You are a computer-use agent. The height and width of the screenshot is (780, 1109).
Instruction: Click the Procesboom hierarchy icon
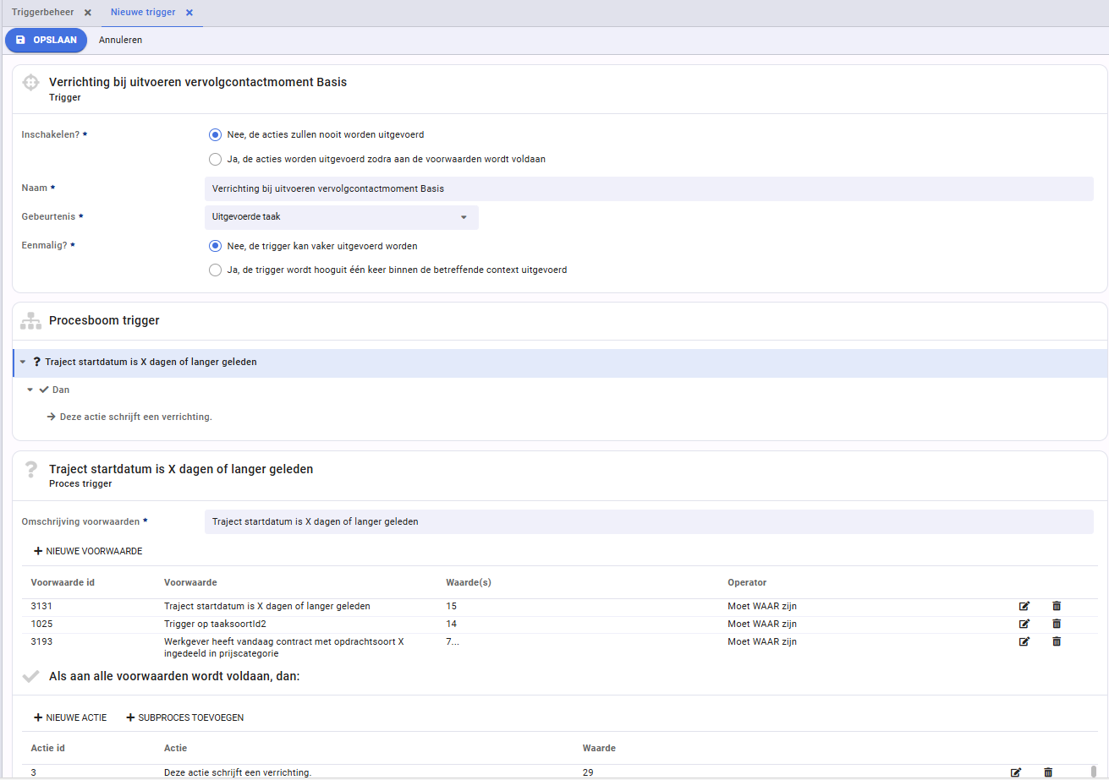[x=30, y=321]
